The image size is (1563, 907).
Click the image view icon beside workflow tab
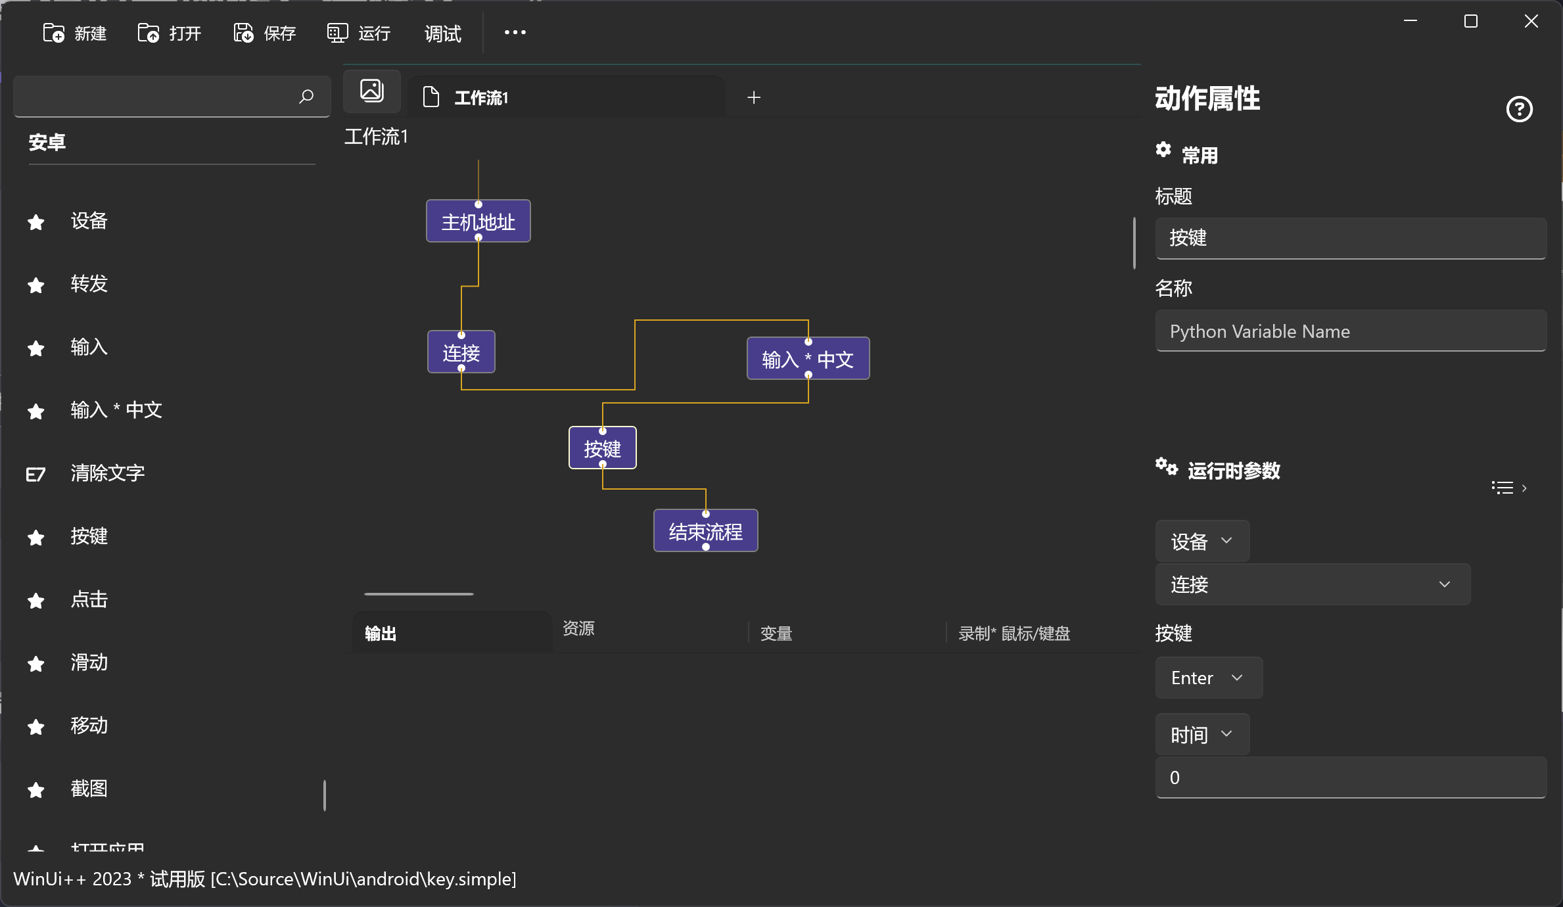[x=372, y=91]
